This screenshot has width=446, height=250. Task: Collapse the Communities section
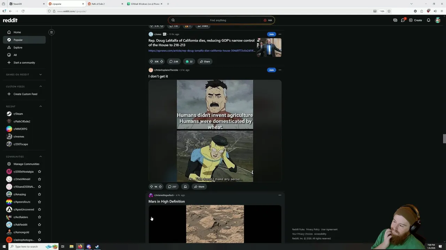point(40,157)
